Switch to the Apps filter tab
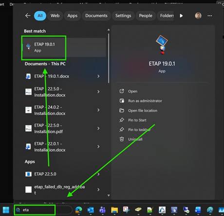This screenshot has width=224, height=216. pyautogui.click(x=73, y=16)
